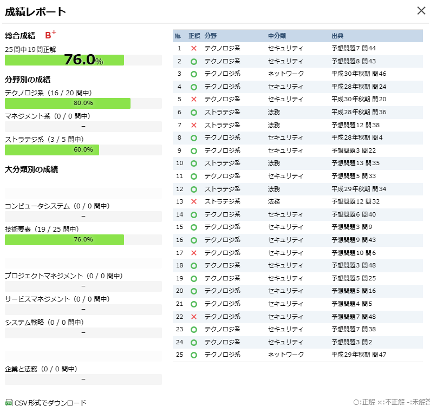
Task: Select source 平成28年秋期 問36
Action: pos(359,112)
